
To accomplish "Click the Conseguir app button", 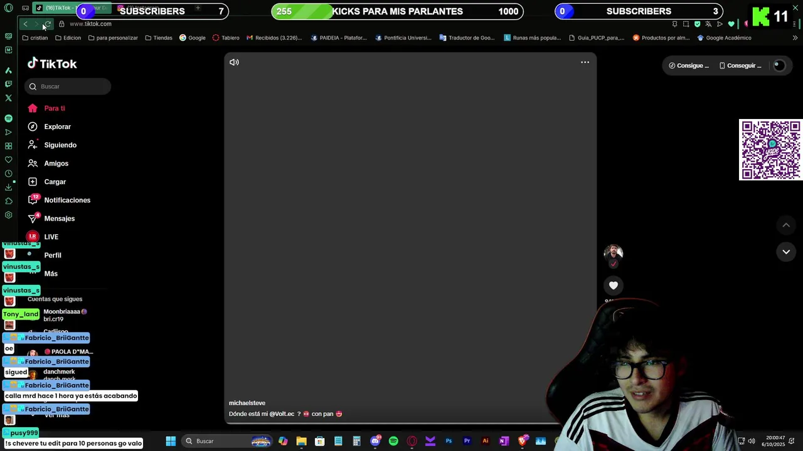I will click(x=740, y=66).
